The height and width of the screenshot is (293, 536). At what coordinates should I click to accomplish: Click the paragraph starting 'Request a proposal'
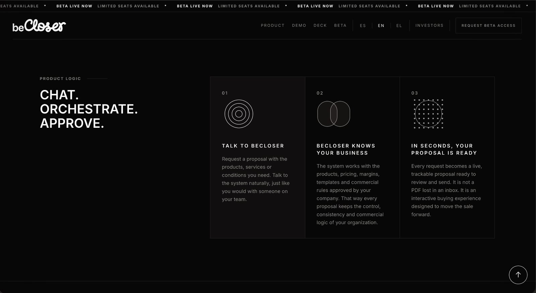pyautogui.click(x=256, y=179)
